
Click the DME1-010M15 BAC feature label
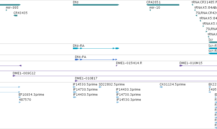pos(191,63)
